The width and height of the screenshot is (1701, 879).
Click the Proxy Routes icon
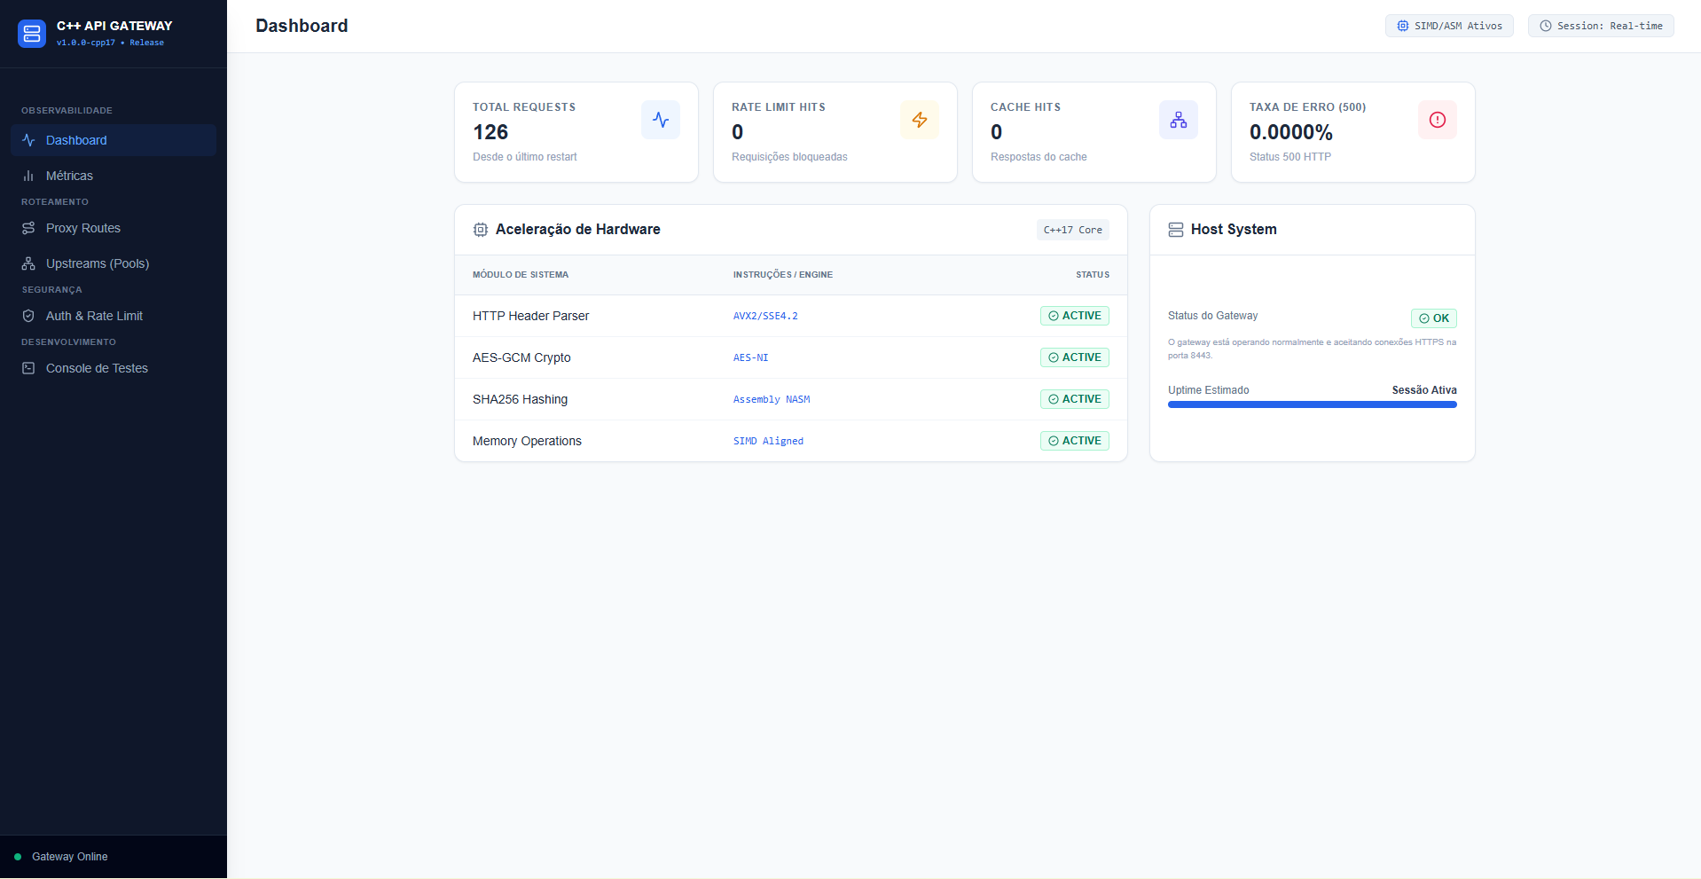tap(28, 228)
